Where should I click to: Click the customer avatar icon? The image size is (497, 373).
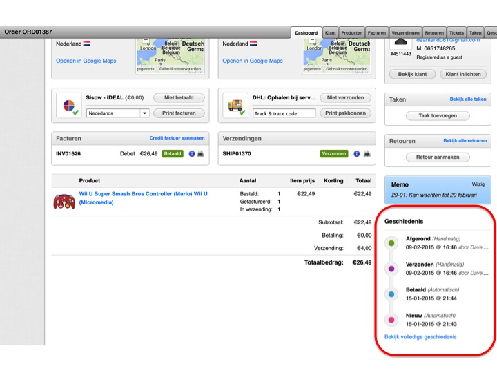[x=400, y=41]
